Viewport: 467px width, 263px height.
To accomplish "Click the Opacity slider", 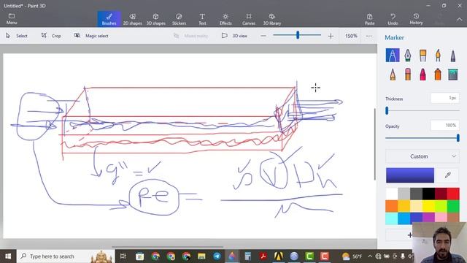I will (422, 138).
